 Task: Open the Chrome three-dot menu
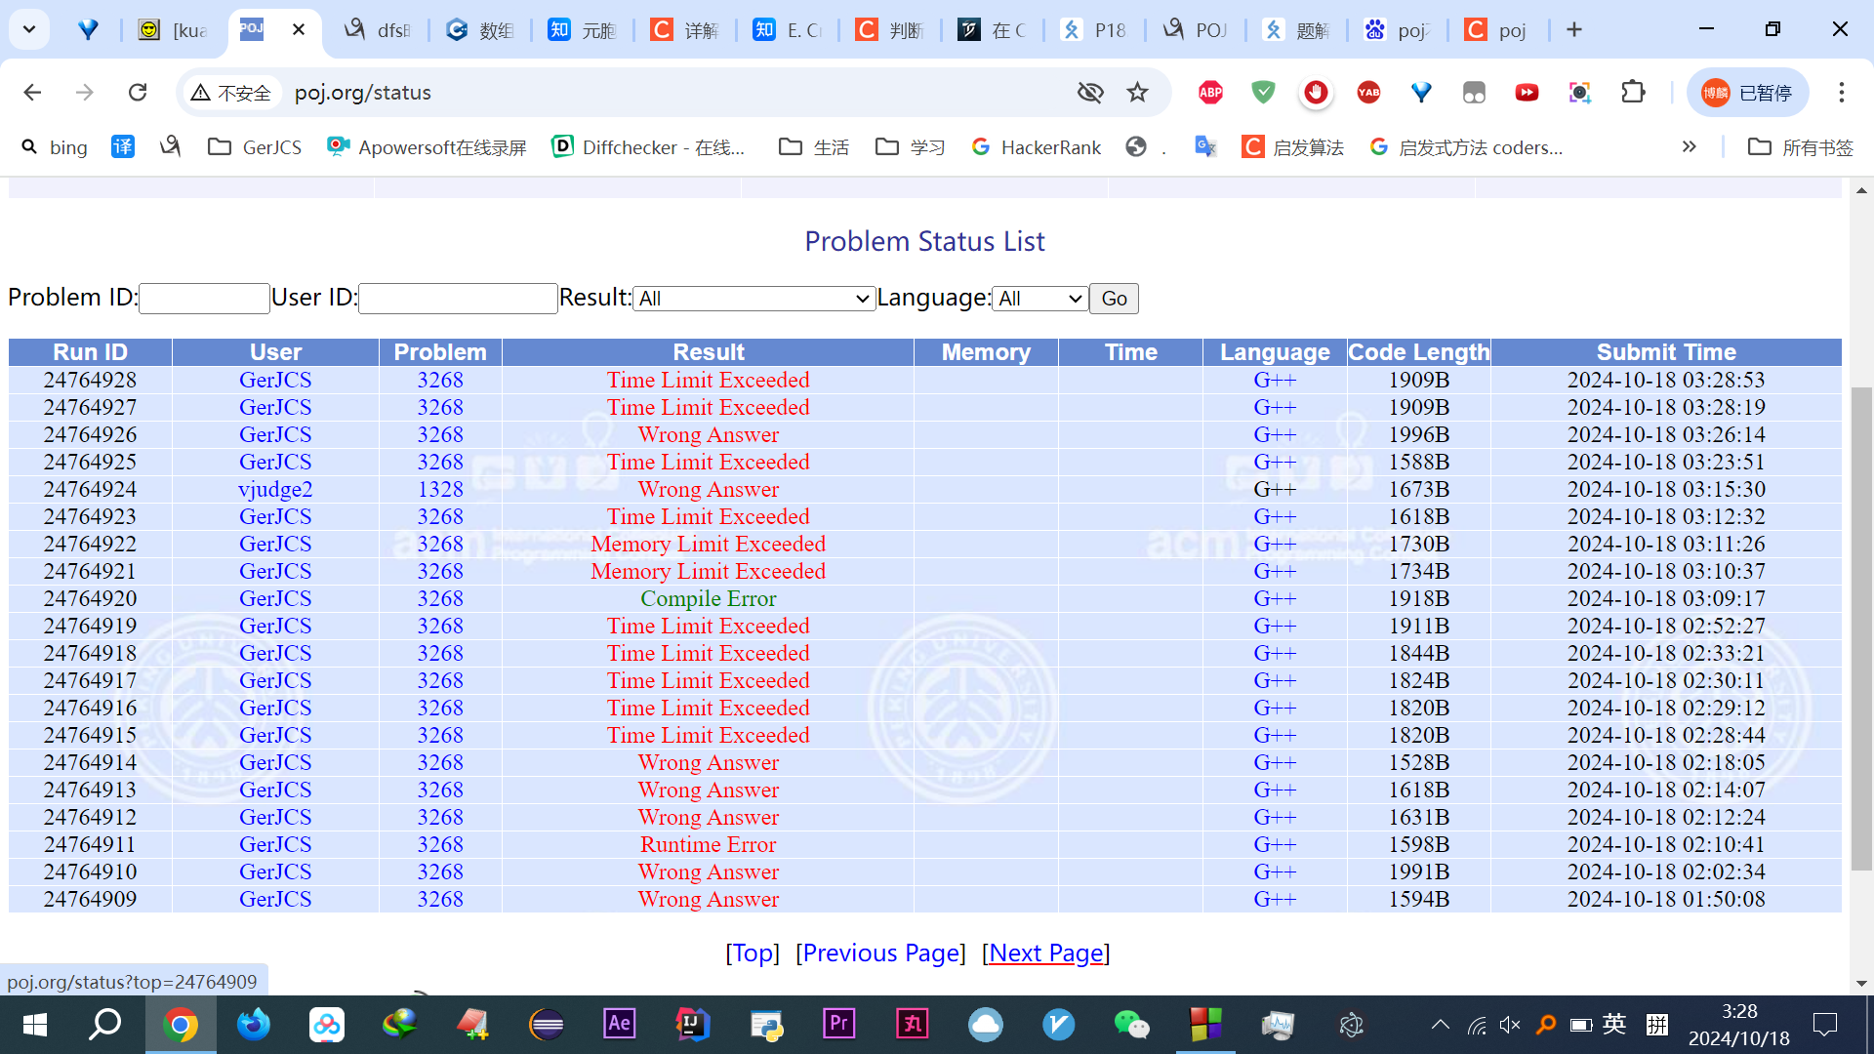[x=1841, y=93]
